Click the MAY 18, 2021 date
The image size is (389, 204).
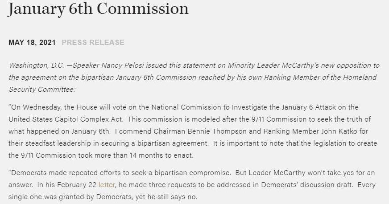[x=32, y=42]
